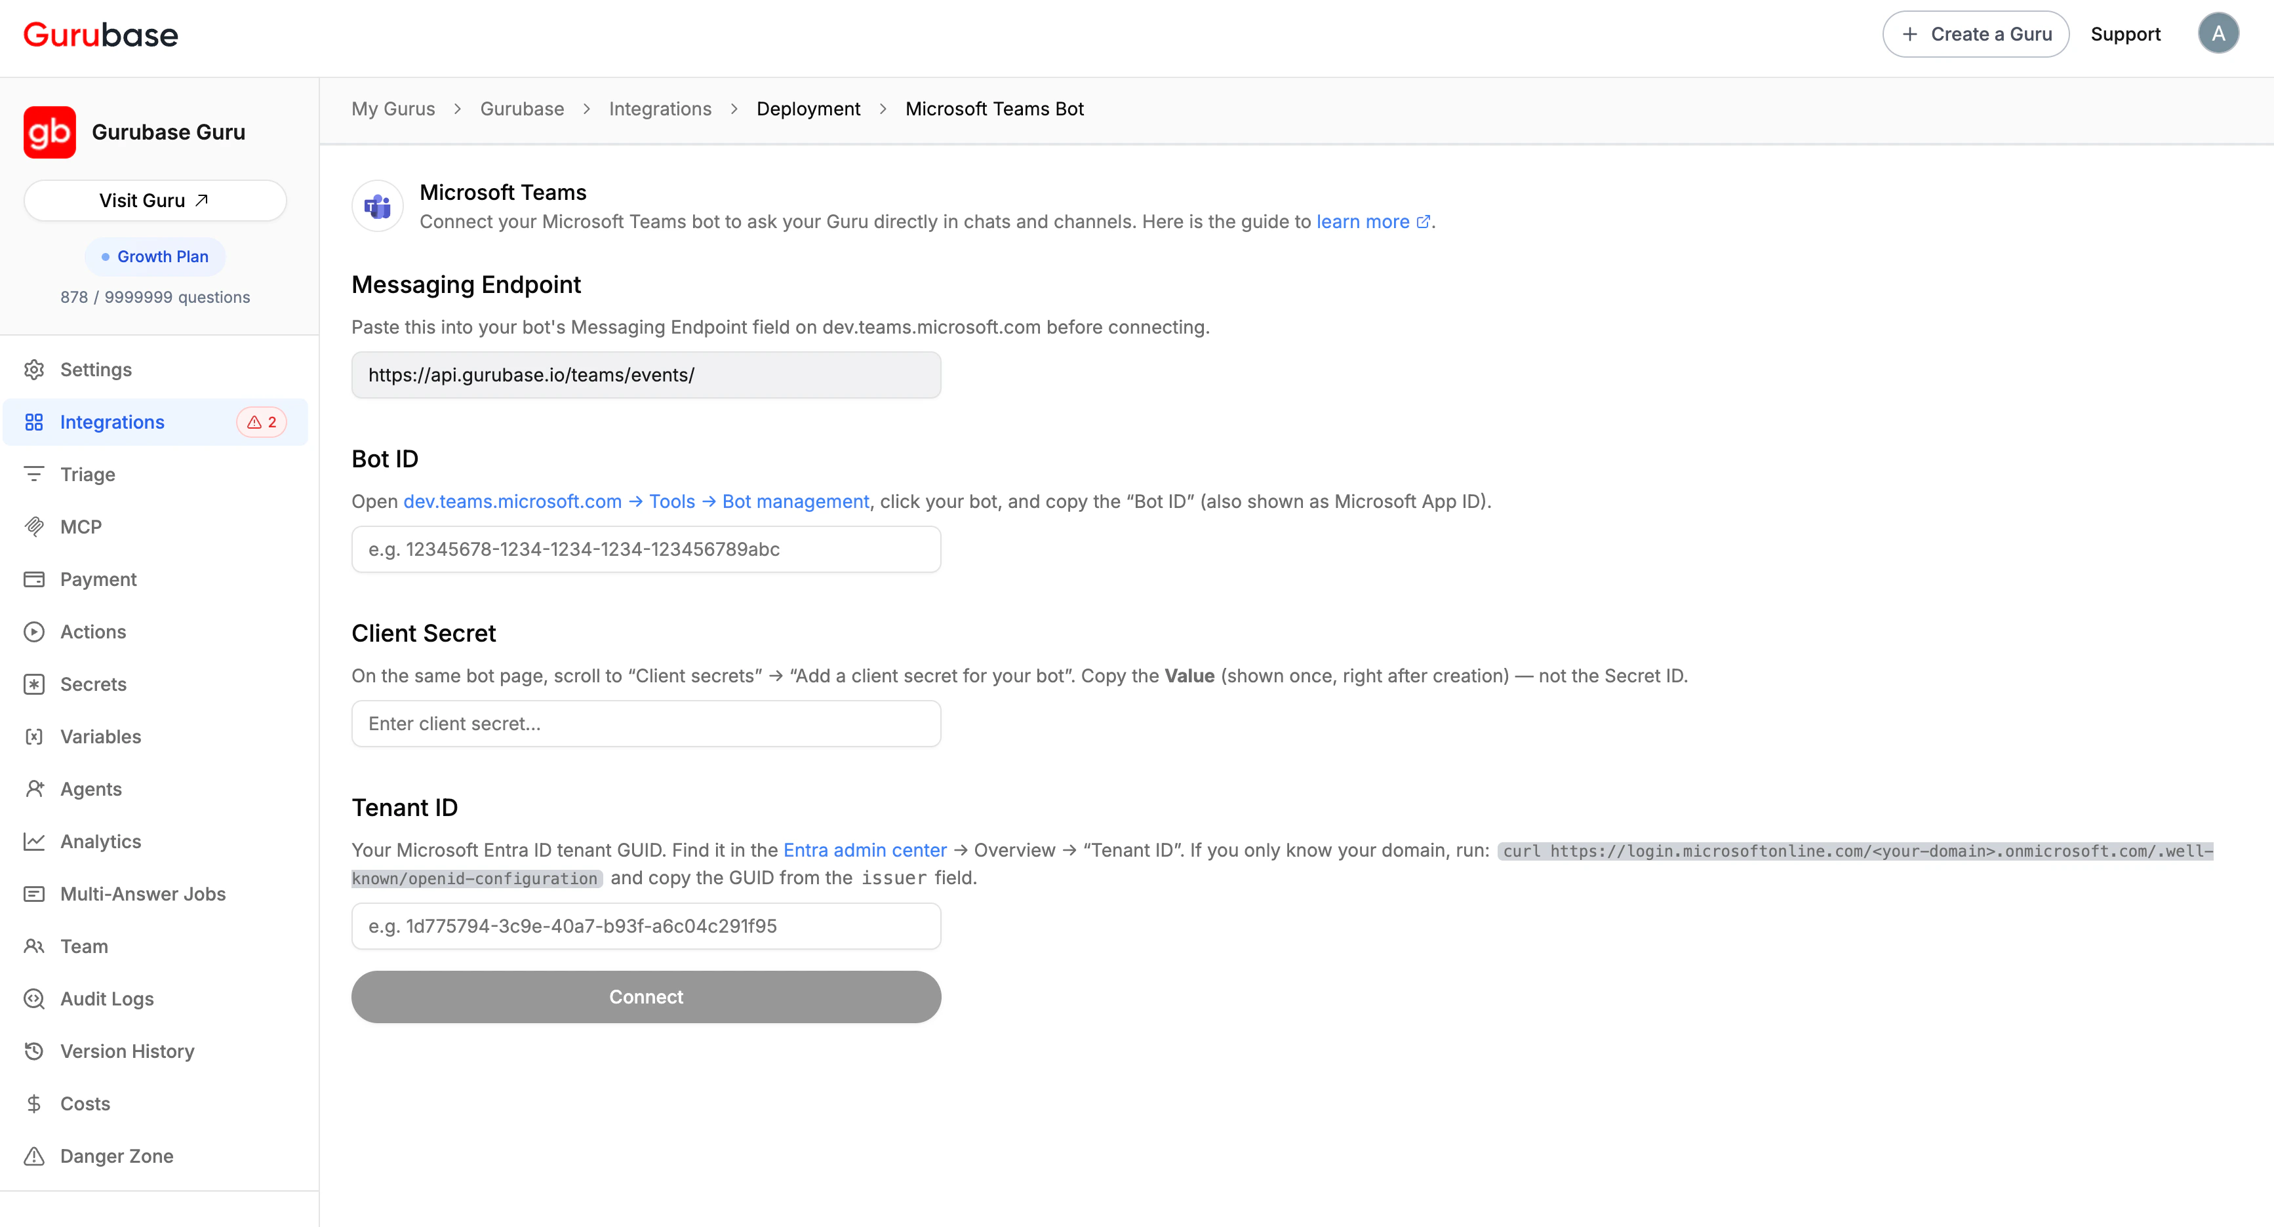Click the 'Gurubase Guru' title text
Image resolution: width=2274 pixels, height=1227 pixels.
click(169, 132)
